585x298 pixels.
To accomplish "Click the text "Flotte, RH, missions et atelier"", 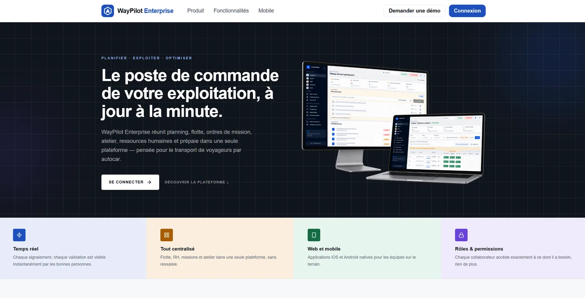I will pyautogui.click(x=219, y=260).
